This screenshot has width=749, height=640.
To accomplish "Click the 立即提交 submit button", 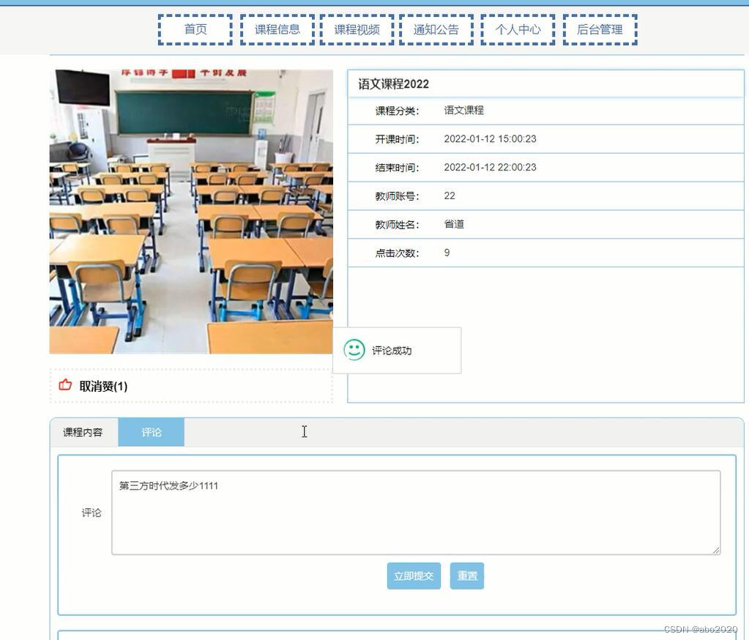I will pyautogui.click(x=414, y=576).
